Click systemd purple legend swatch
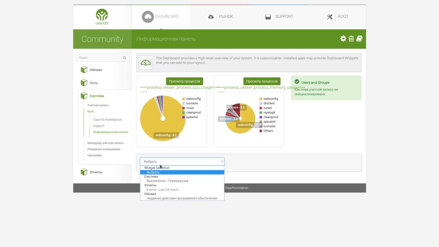 coord(183,117)
